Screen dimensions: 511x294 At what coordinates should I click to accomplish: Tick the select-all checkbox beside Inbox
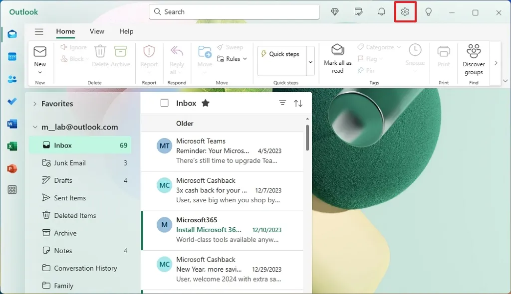click(x=164, y=103)
